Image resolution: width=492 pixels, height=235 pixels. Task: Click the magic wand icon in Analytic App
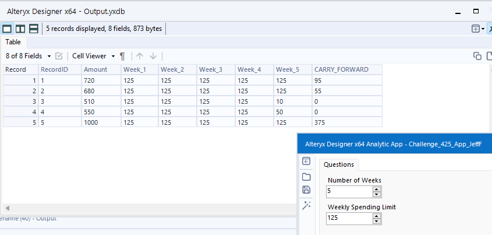point(306,206)
